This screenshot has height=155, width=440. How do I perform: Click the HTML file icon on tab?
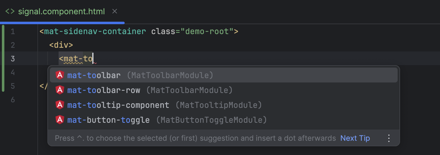point(10,12)
